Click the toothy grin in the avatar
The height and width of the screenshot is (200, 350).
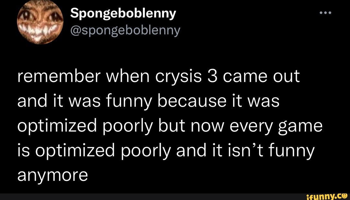pyautogui.click(x=40, y=31)
